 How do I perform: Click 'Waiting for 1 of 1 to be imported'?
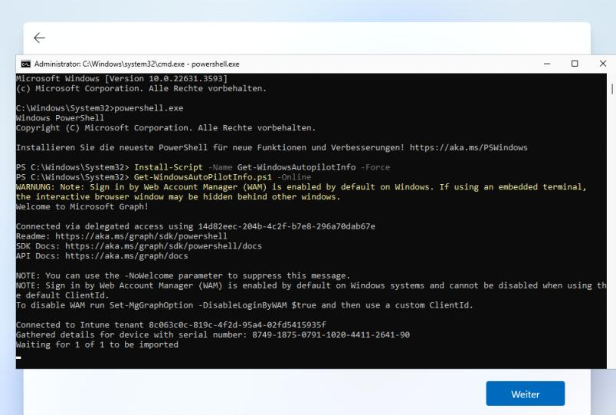coord(97,344)
